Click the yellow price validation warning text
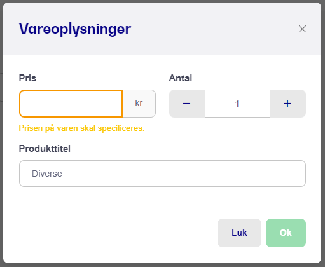325x267 pixels. pos(81,128)
